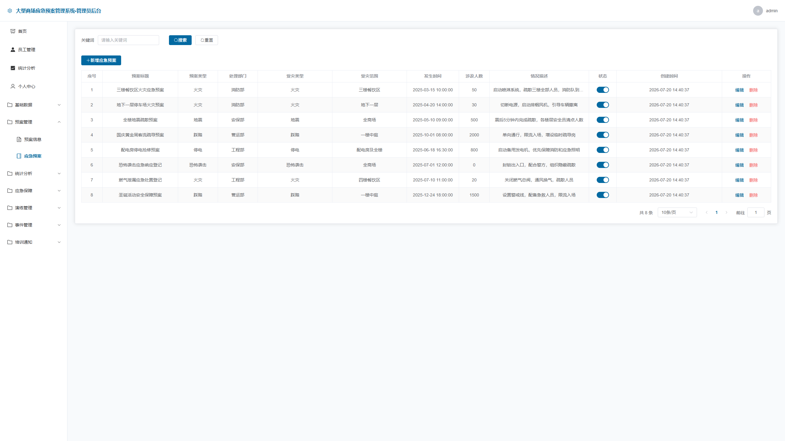Click the admin avatar circle
785x441 pixels.
(758, 11)
